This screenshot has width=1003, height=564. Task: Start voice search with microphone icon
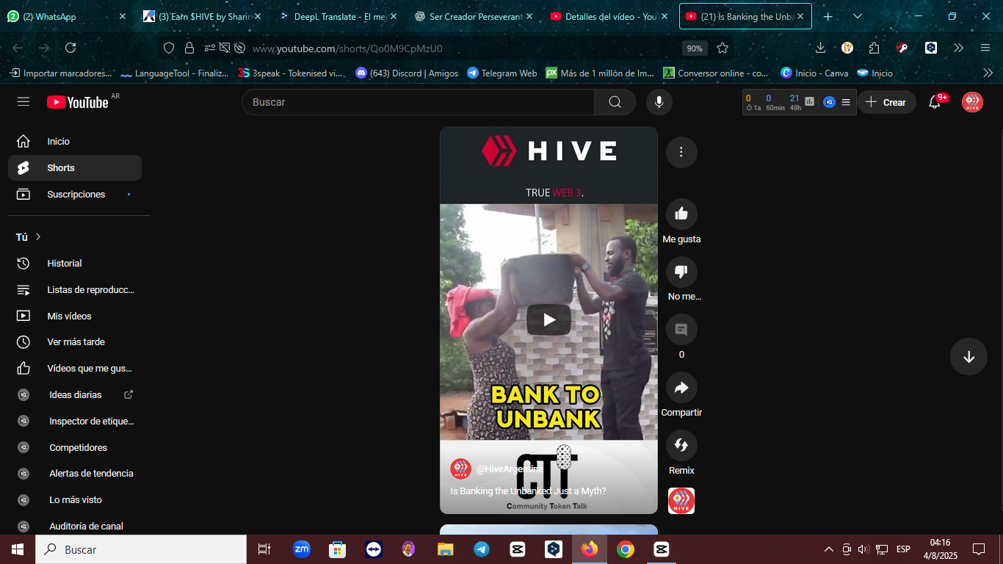click(659, 102)
